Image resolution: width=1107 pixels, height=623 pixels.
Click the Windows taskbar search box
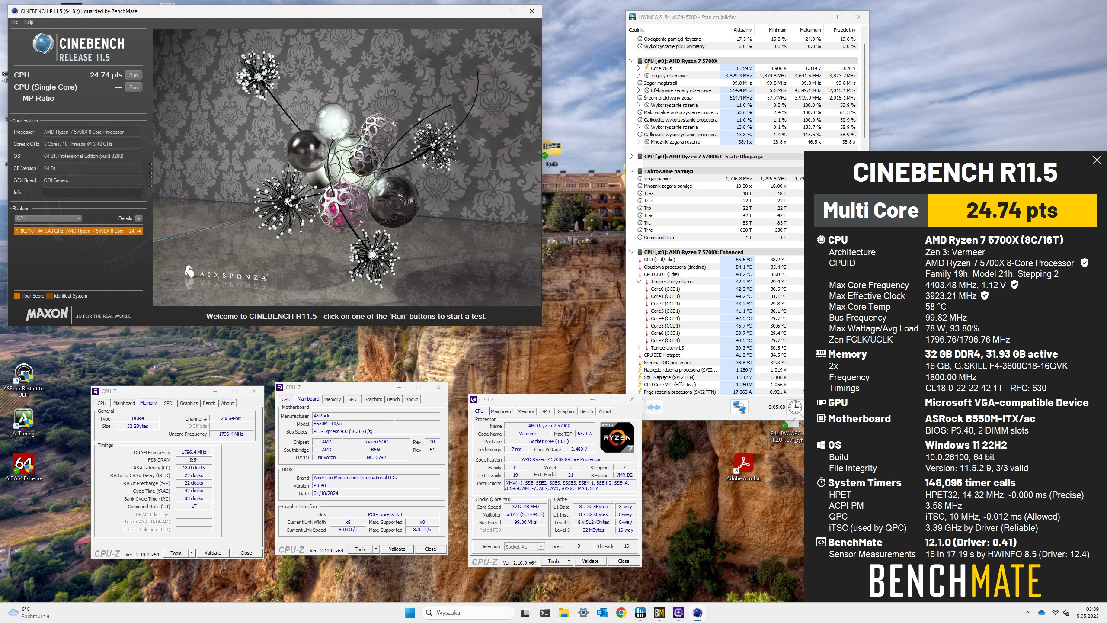tap(468, 613)
